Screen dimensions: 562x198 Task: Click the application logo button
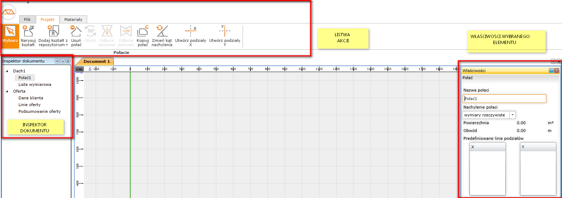point(8,12)
